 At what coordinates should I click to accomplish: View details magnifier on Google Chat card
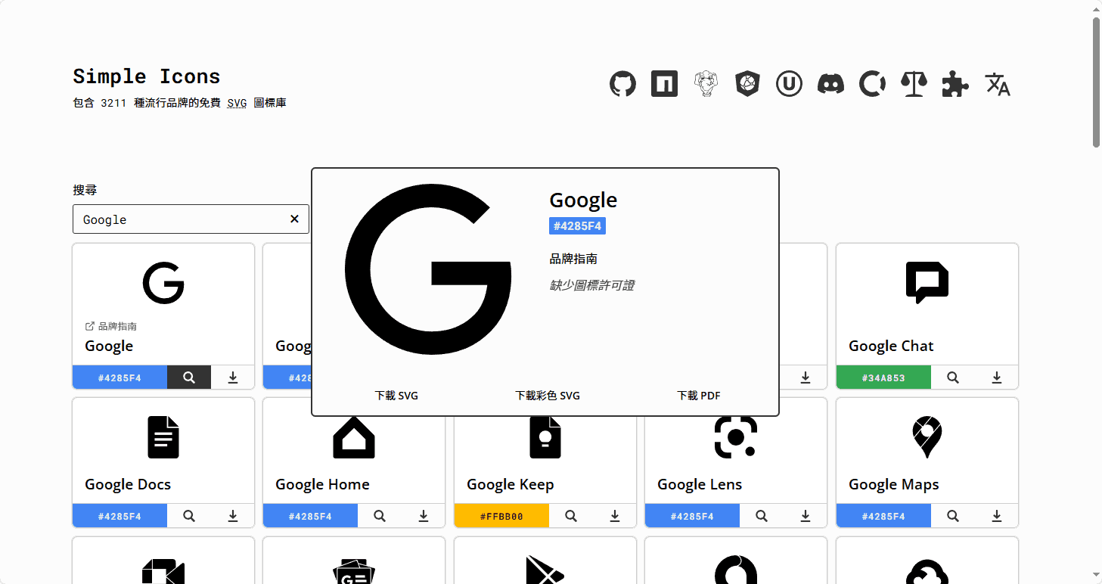(953, 377)
